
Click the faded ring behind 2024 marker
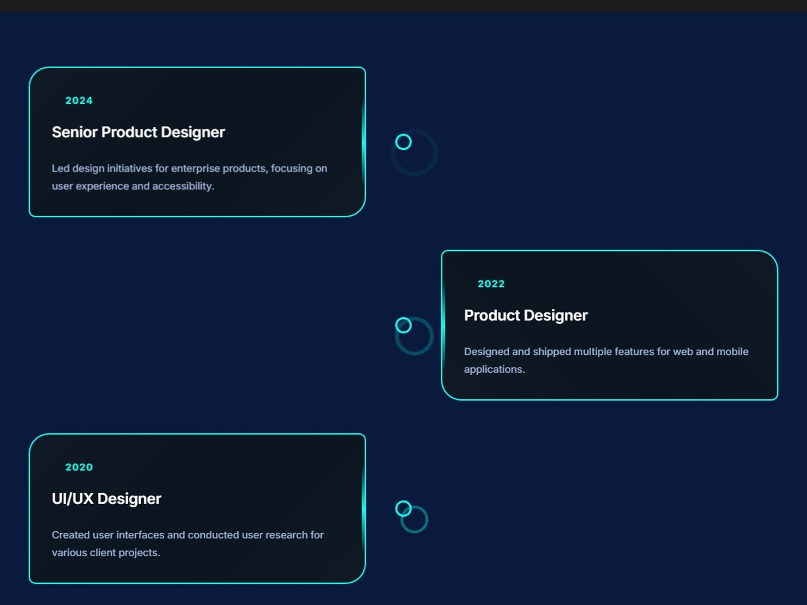click(414, 153)
